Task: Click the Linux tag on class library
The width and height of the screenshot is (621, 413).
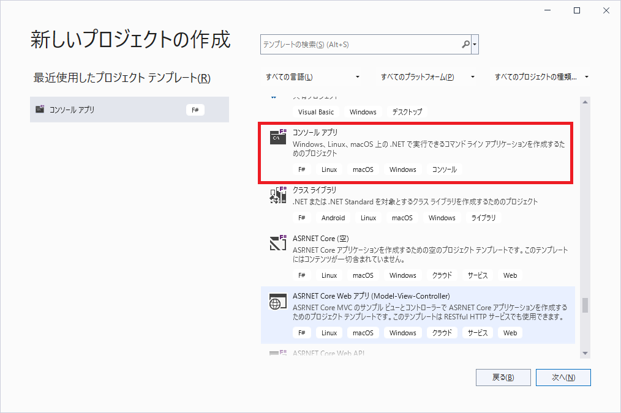Action: [368, 218]
